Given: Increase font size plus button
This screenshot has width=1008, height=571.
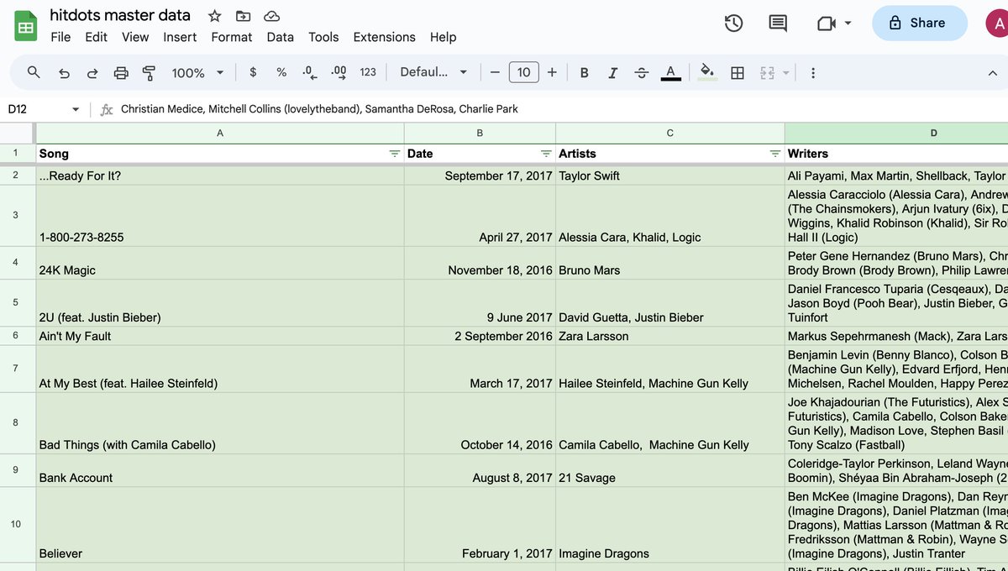Looking at the screenshot, I should coord(552,73).
